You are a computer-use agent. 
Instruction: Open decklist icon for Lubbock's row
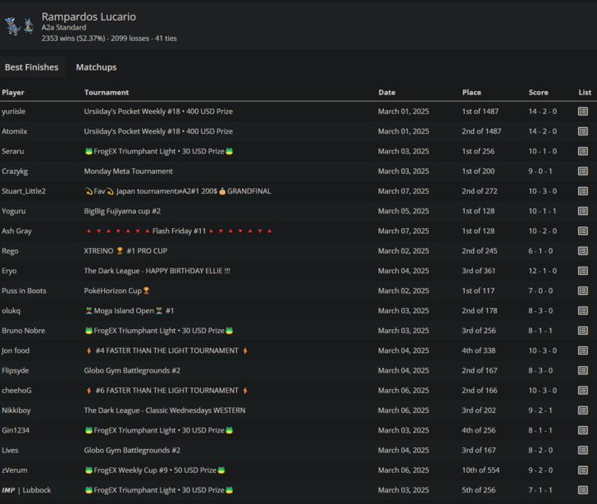(x=582, y=490)
